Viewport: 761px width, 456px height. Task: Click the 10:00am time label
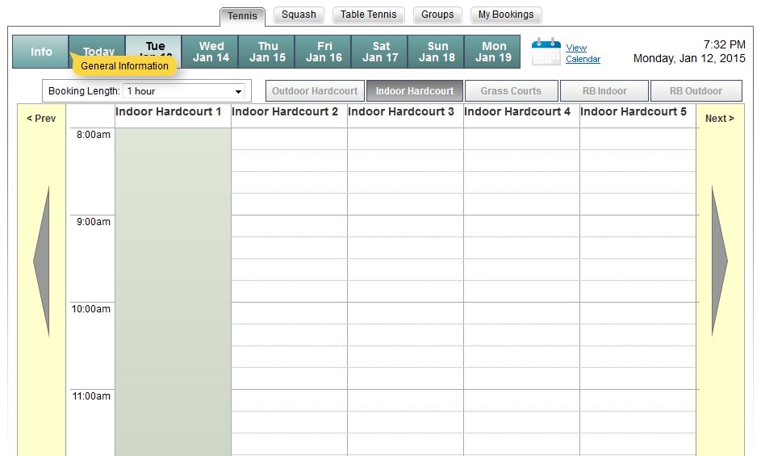pos(90,309)
